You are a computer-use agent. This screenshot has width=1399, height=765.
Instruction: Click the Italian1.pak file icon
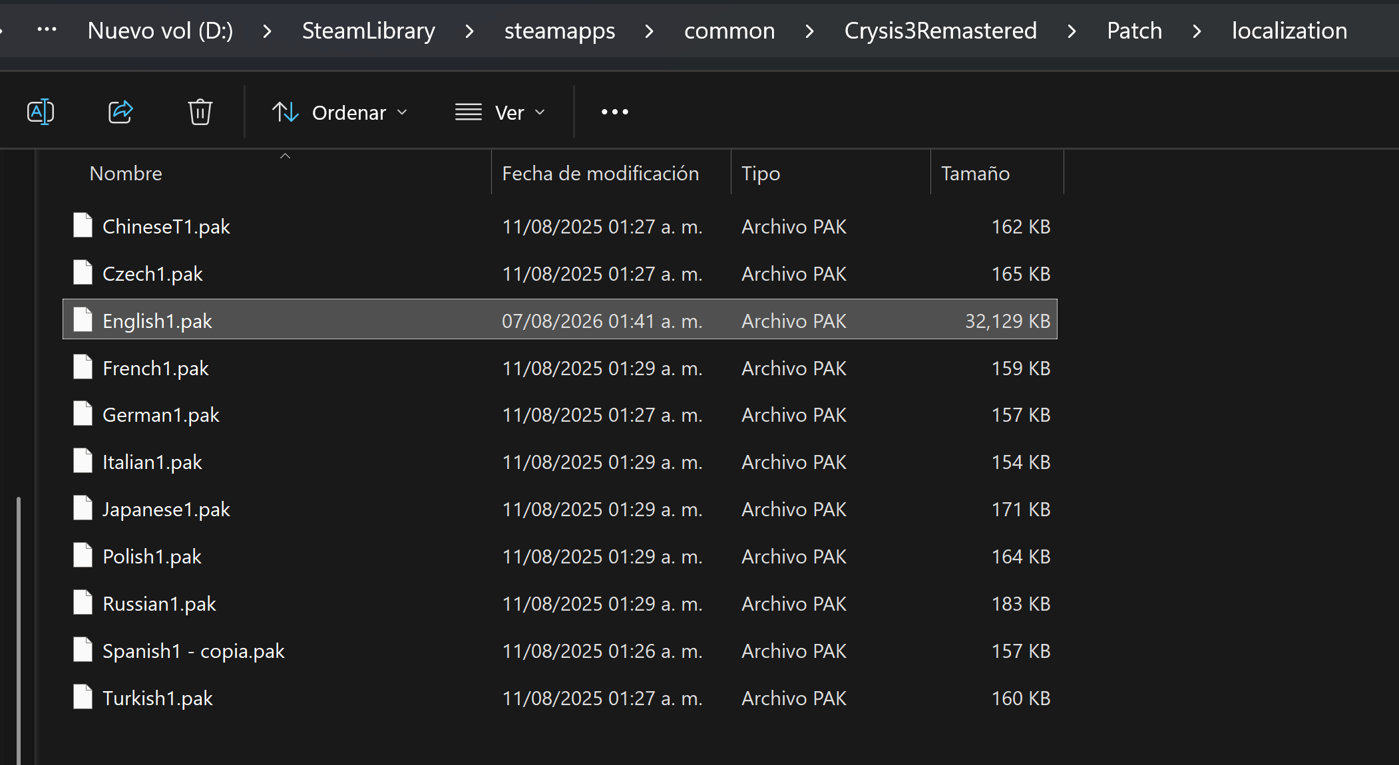pos(83,460)
